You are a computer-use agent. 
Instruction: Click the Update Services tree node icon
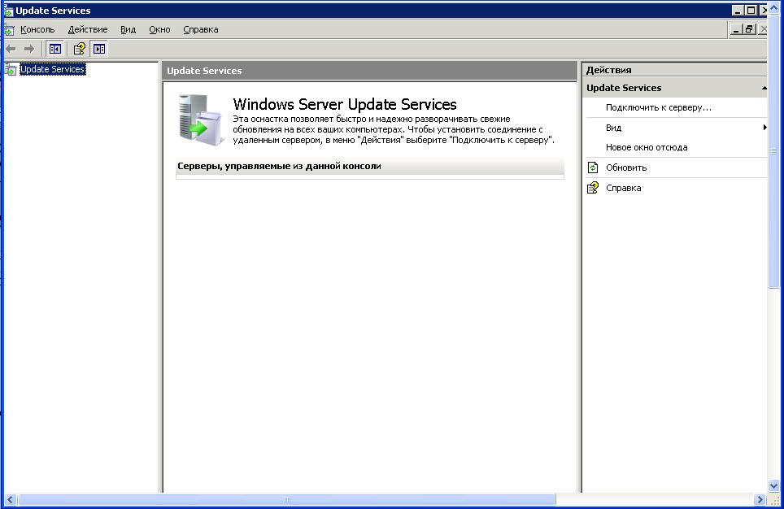pos(11,69)
